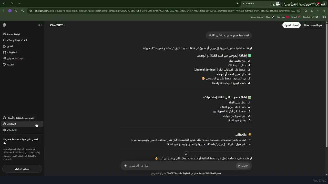Open Steam Support bookmark

coord(262,17)
